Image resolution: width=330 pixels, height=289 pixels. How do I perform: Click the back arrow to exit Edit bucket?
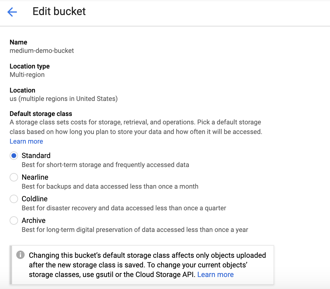coord(12,12)
